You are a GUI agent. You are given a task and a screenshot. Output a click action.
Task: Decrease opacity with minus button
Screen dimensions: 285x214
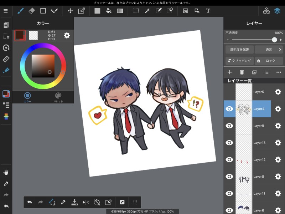pos(228,40)
